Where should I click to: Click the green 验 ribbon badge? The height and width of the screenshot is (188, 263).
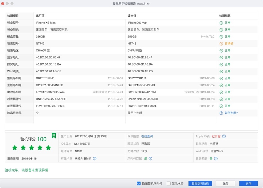click(54, 135)
